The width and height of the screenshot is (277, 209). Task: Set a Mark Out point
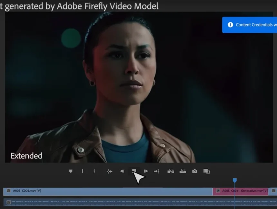[94, 171]
